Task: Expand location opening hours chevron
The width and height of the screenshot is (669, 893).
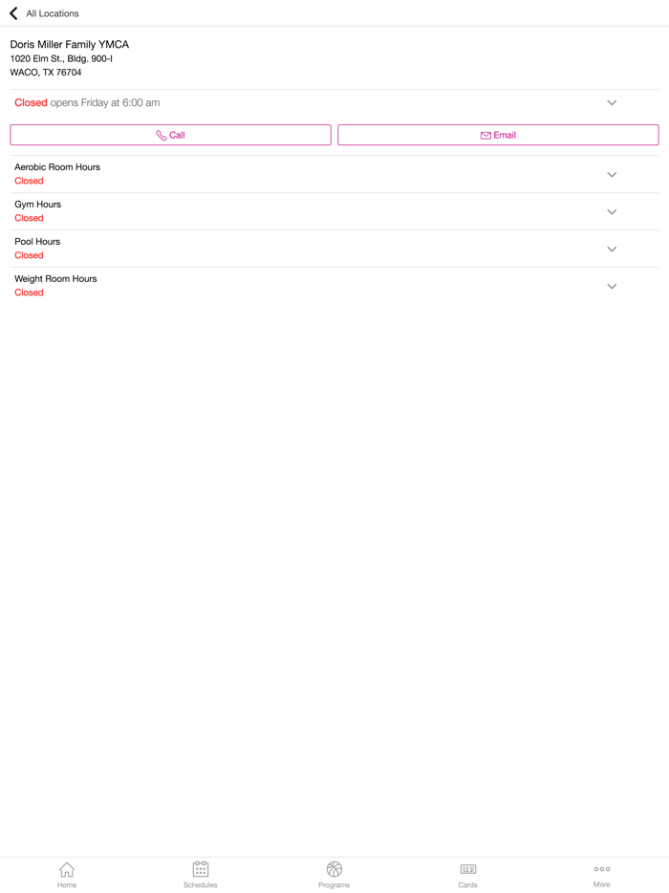Action: [x=612, y=103]
